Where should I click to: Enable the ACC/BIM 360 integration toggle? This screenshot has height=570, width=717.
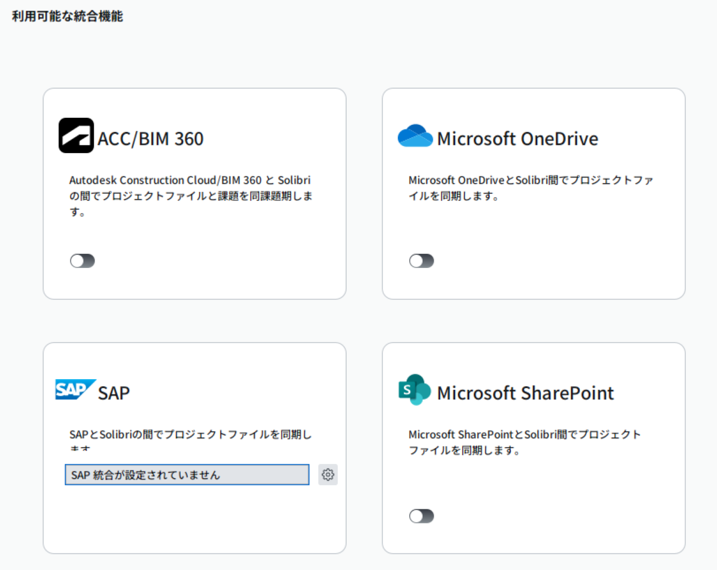(82, 261)
